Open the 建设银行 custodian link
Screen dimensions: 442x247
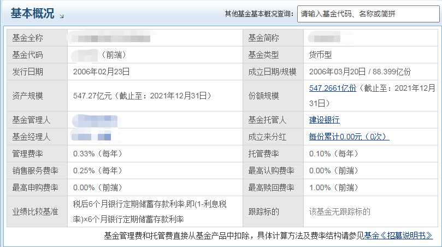pos(324,120)
